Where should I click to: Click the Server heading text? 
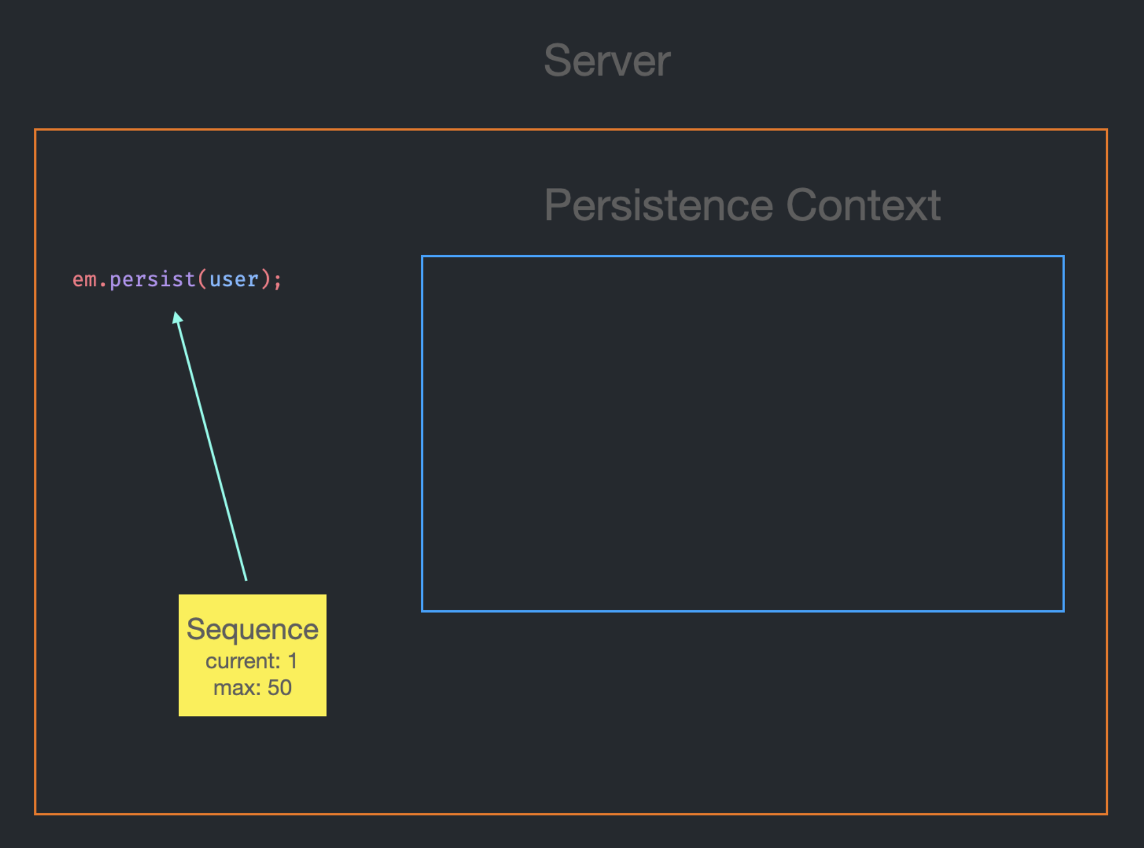(x=607, y=61)
